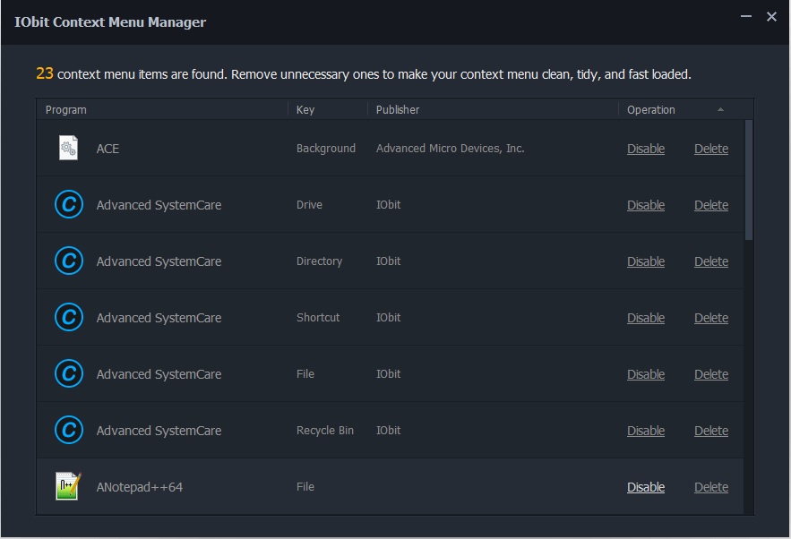
Task: Select the 'Drive' key cell
Action: (x=309, y=205)
